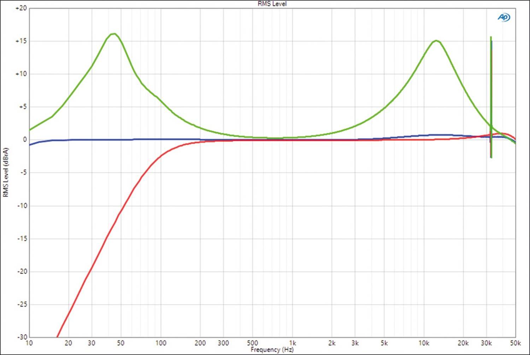
Task: Click the +15 label on vertical axis
Action: click(x=21, y=41)
